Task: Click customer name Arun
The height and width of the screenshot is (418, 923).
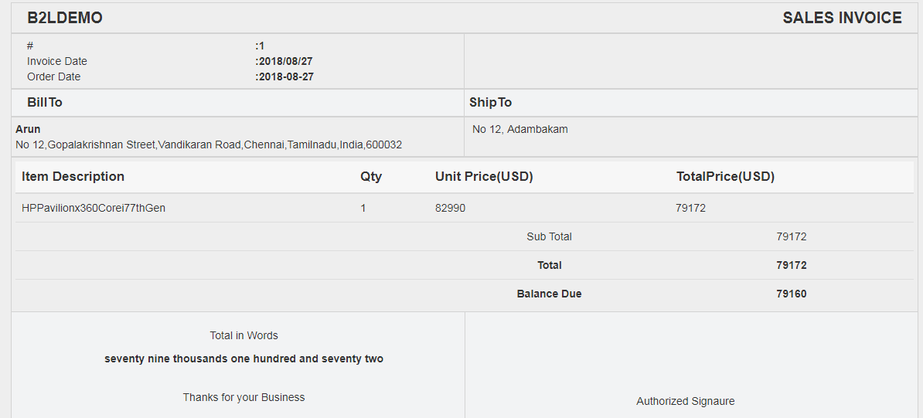Action: click(x=28, y=129)
